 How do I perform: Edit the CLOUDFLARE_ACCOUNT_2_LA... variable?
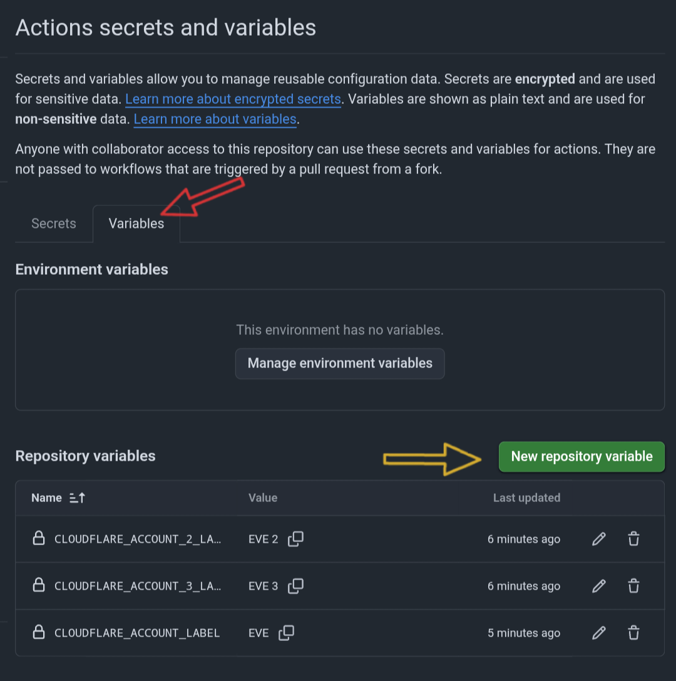point(598,539)
